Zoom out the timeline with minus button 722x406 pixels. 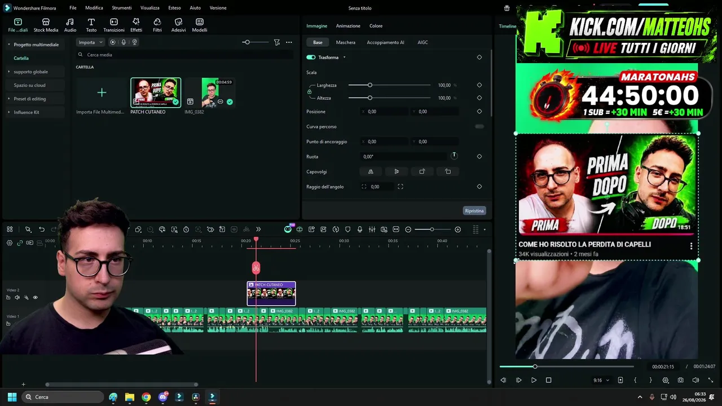click(x=408, y=230)
